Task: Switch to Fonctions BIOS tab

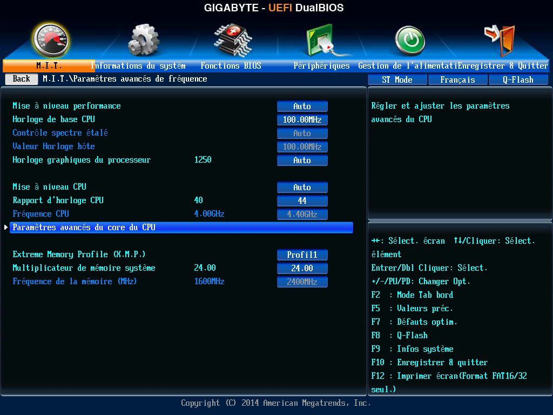Action: 231,65
